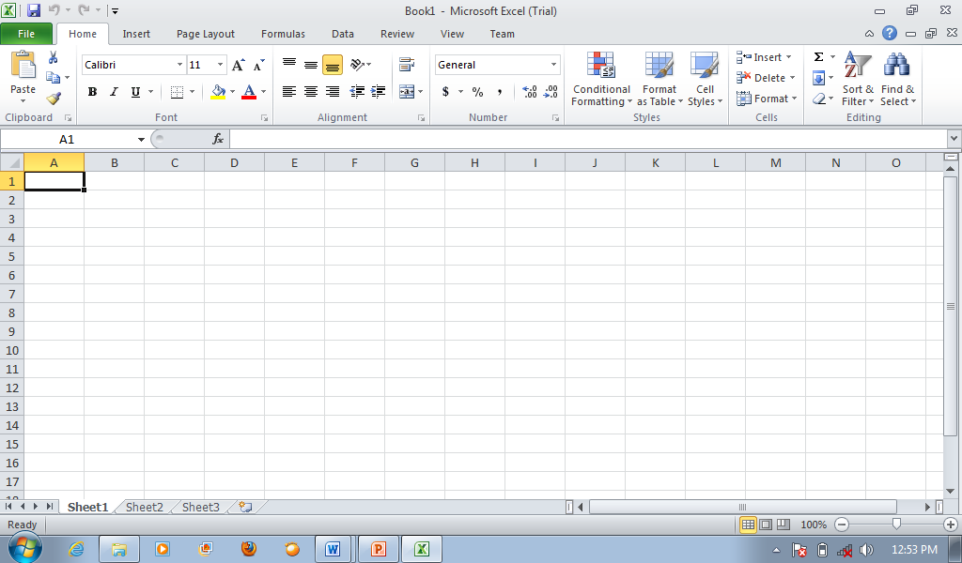Click the AutoSum sigma icon
This screenshot has height=563, width=962.
point(818,57)
